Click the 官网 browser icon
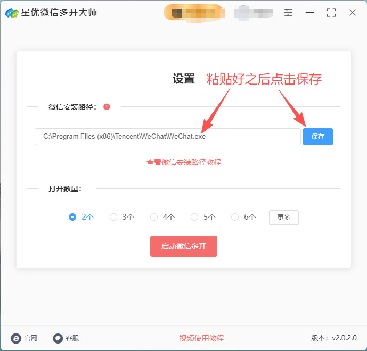367x351 pixels. click(16, 338)
